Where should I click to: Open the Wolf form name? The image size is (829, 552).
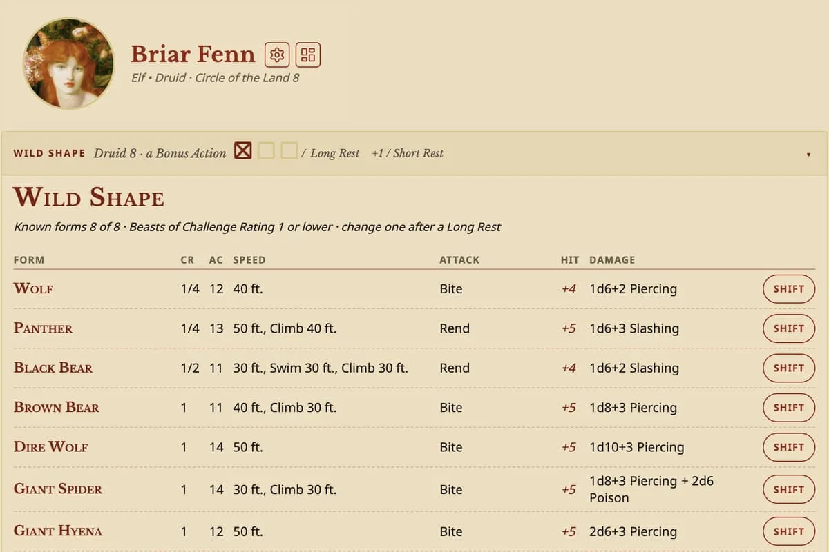click(x=33, y=288)
